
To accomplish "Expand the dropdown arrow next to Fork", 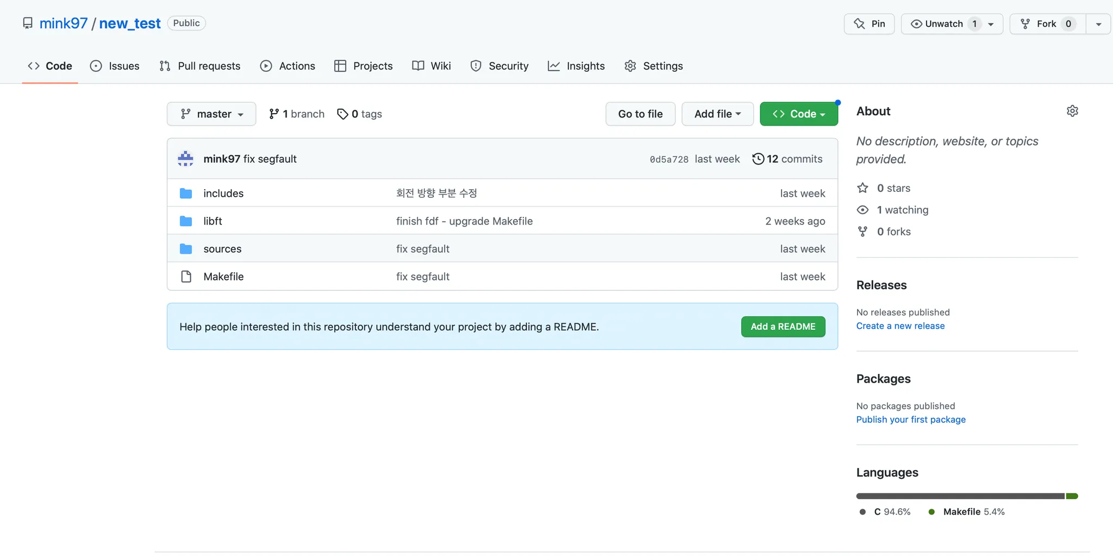I will click(x=1098, y=24).
